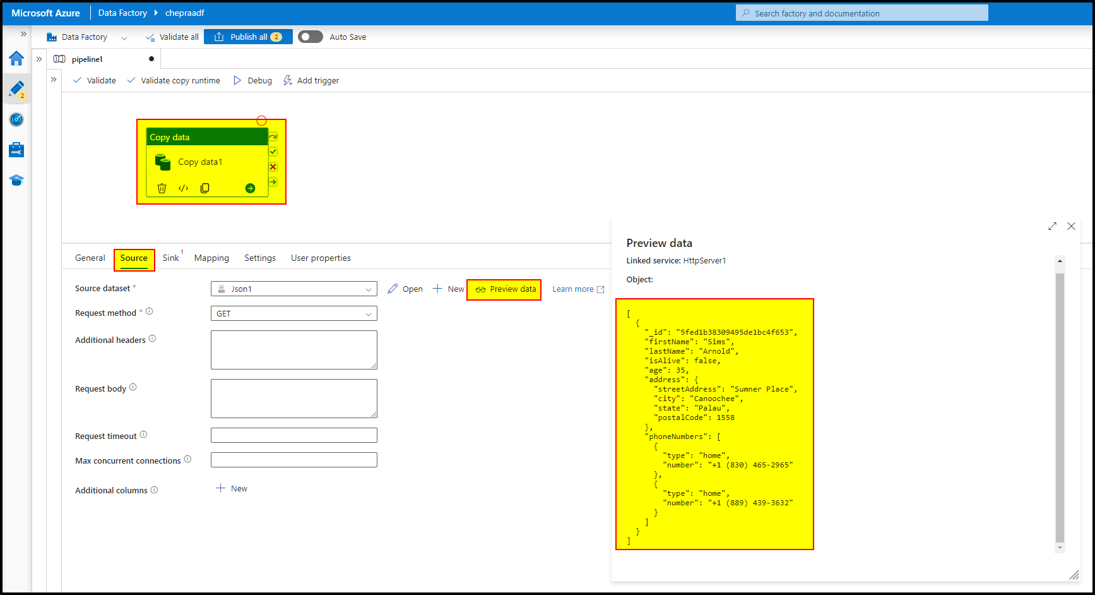Select the pipeline1 tab

tap(87, 59)
